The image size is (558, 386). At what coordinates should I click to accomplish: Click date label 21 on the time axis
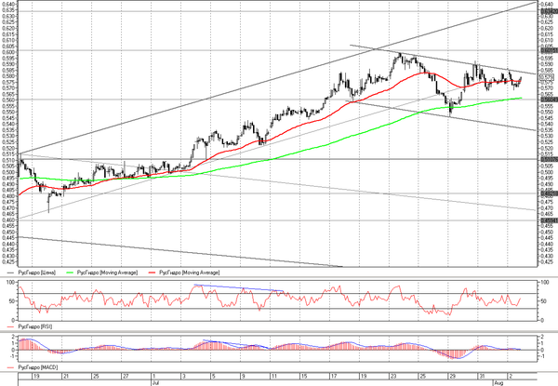pyautogui.click(x=66, y=376)
